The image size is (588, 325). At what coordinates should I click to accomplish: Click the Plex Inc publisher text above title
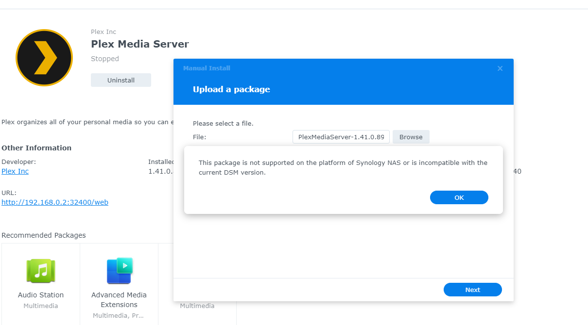point(104,32)
